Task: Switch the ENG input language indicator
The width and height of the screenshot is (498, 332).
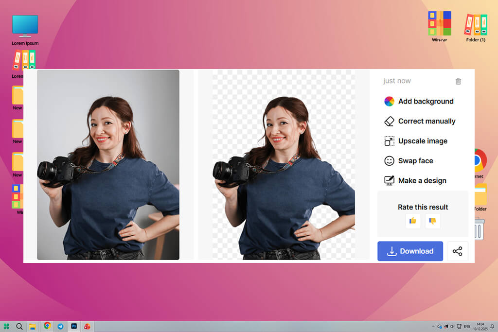Action: coord(466,326)
